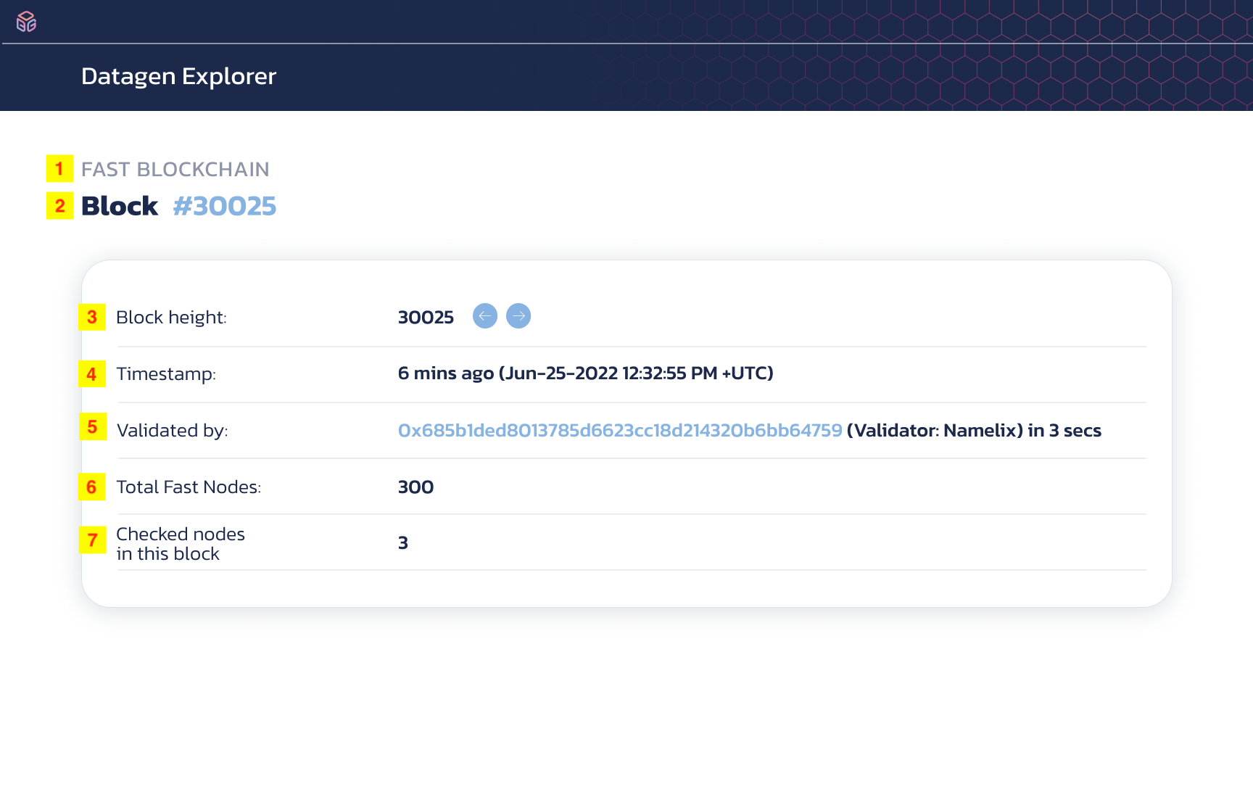The width and height of the screenshot is (1253, 810).
Task: Click the checked nodes value 3
Action: click(x=403, y=543)
